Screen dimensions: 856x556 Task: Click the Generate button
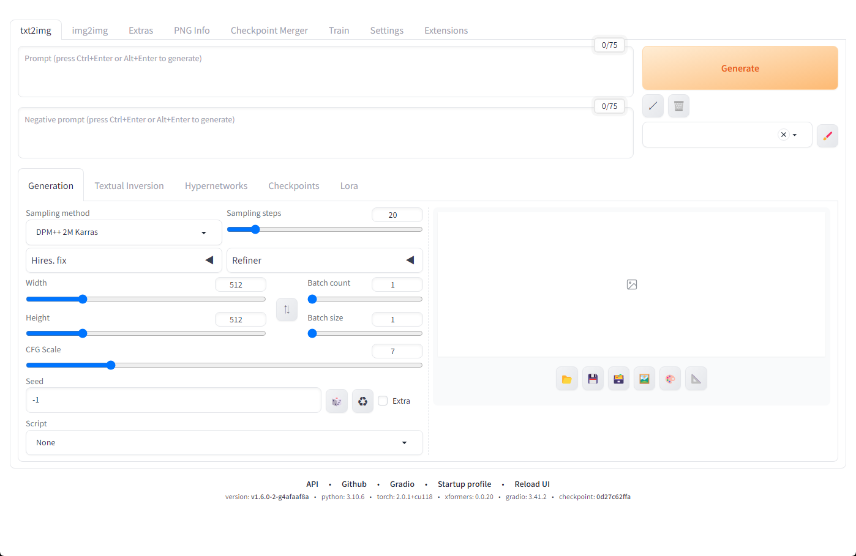pos(740,68)
